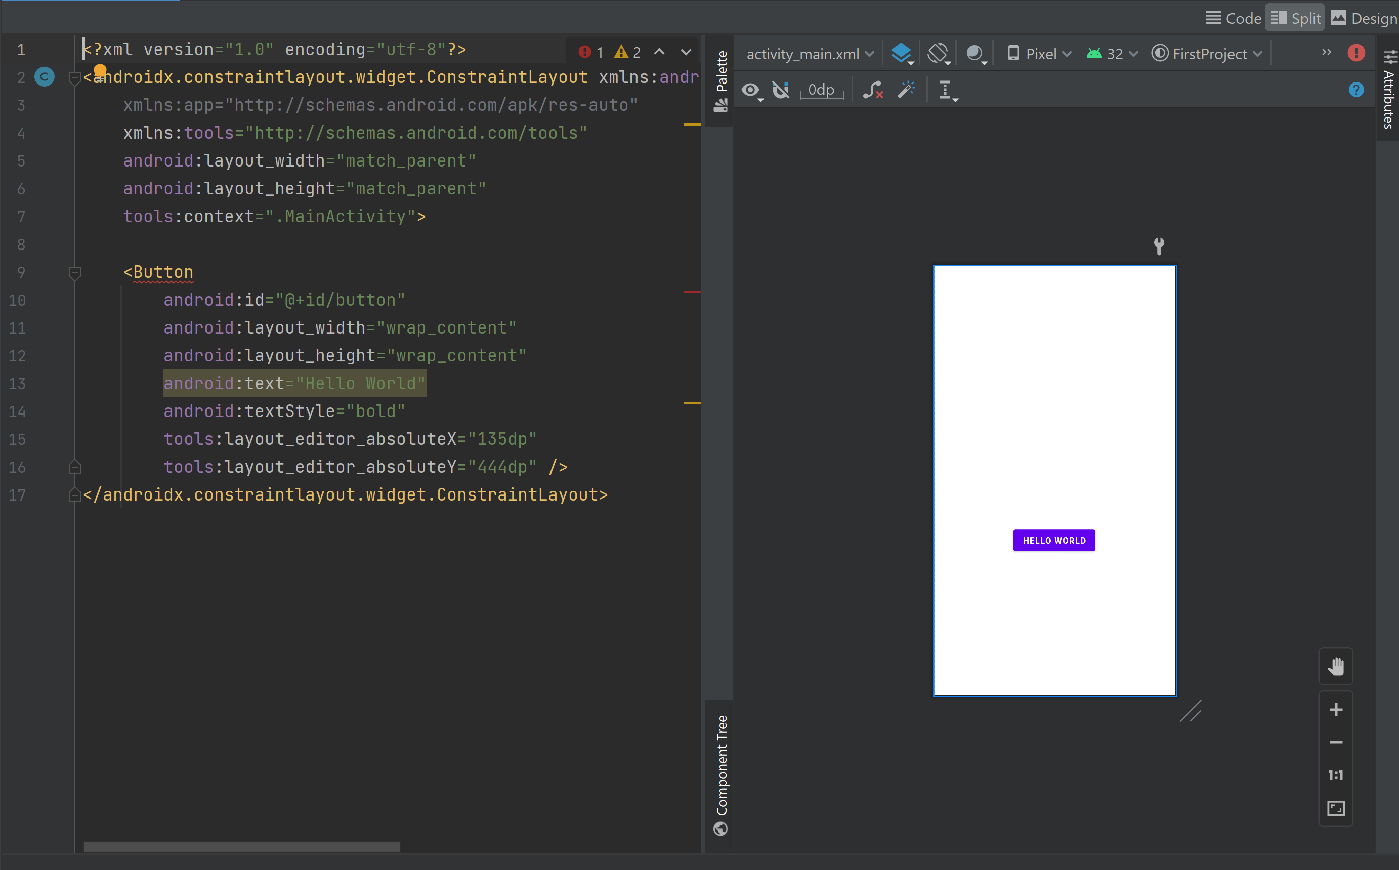Click the 0dp default margins field
The height and width of the screenshot is (870, 1399).
(821, 90)
